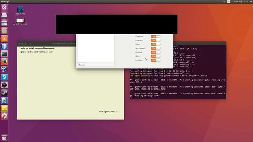
Task: Select the overDrive.mp4 desktop file
Action: (20, 22)
